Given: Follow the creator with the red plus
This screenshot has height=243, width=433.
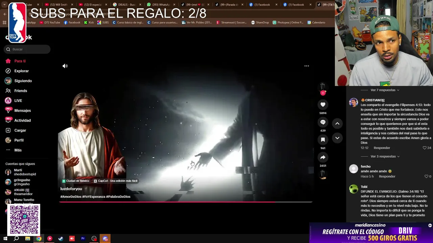Looking at the screenshot, I should tap(323, 93).
